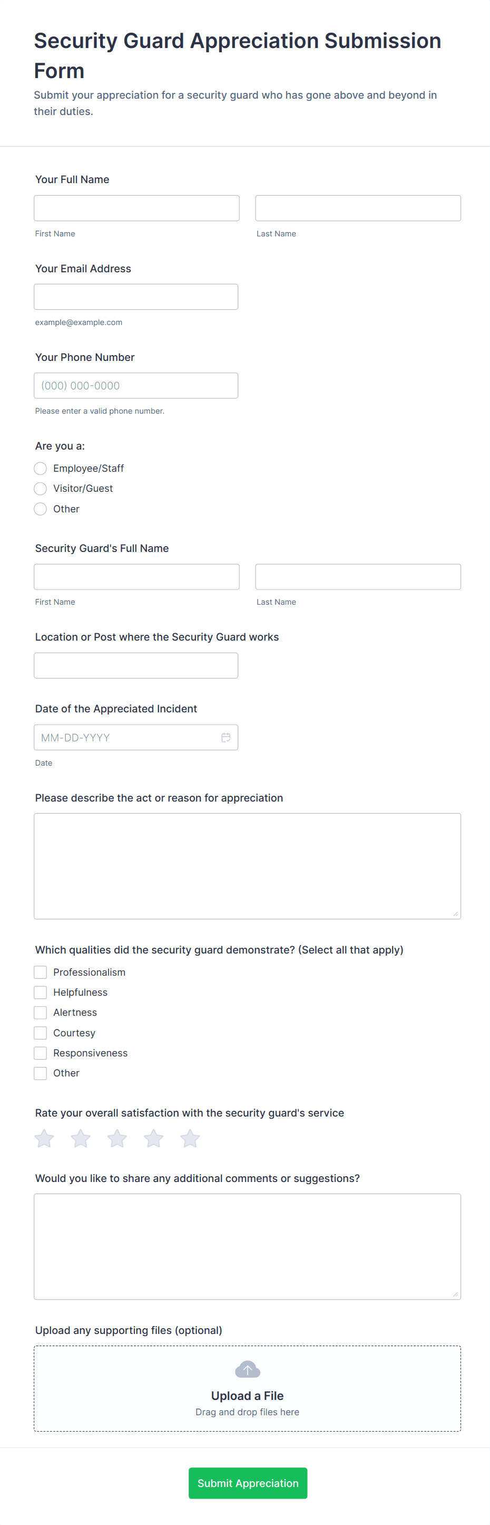Choose the fourth star rating

154,1138
